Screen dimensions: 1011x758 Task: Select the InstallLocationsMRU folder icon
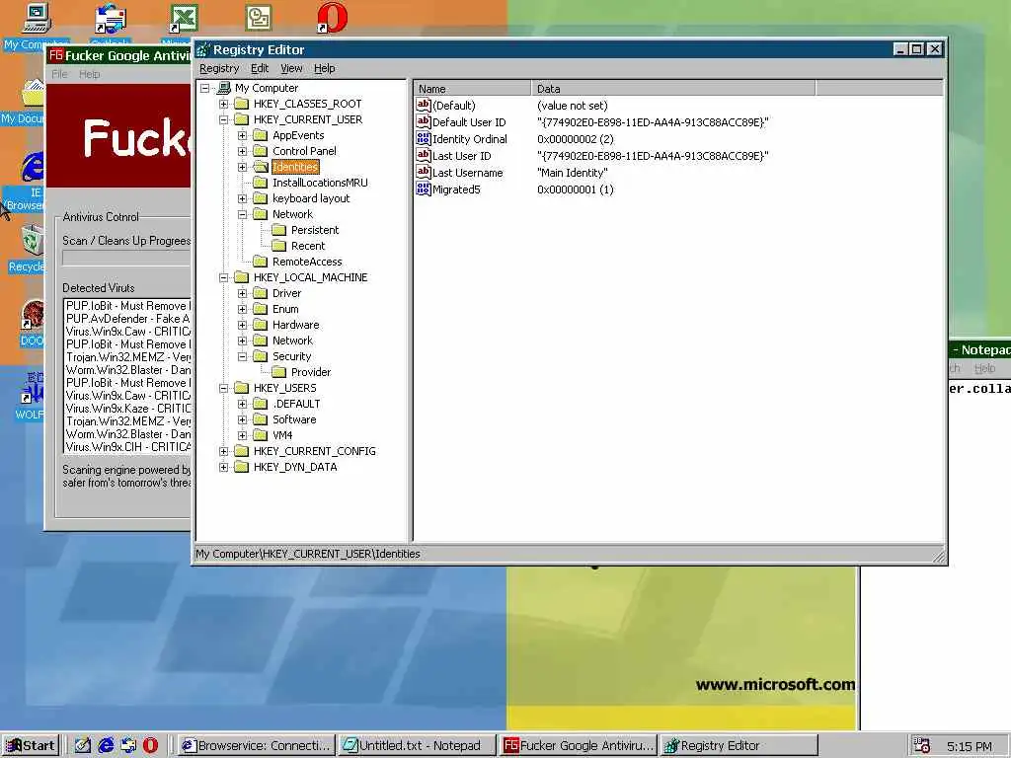pyautogui.click(x=261, y=183)
